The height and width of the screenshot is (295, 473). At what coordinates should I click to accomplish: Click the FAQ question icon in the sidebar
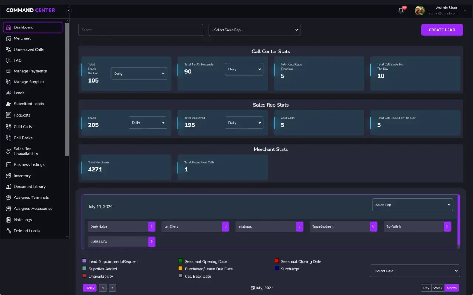(8, 60)
